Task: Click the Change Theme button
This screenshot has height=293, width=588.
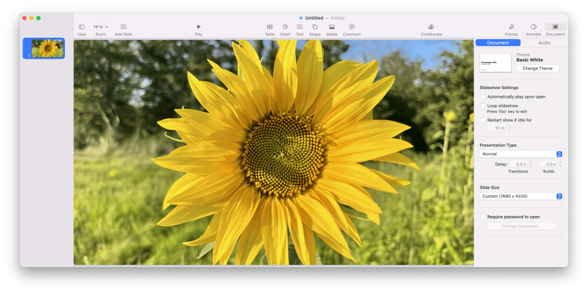Action: coord(537,68)
